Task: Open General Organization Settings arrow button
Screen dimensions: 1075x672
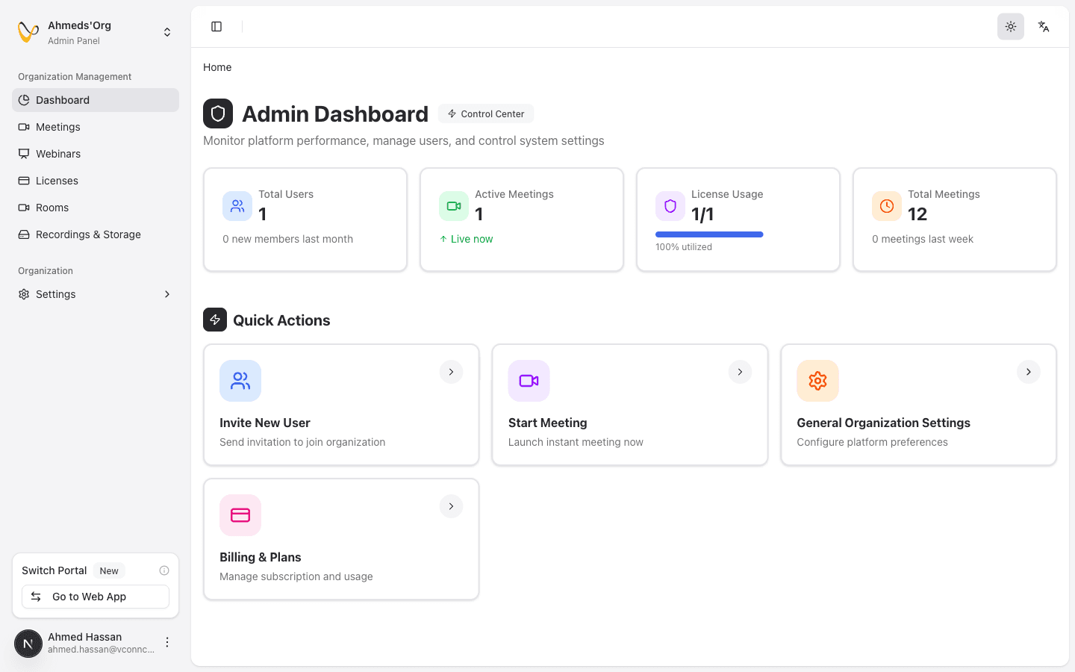Action: coord(1029,372)
